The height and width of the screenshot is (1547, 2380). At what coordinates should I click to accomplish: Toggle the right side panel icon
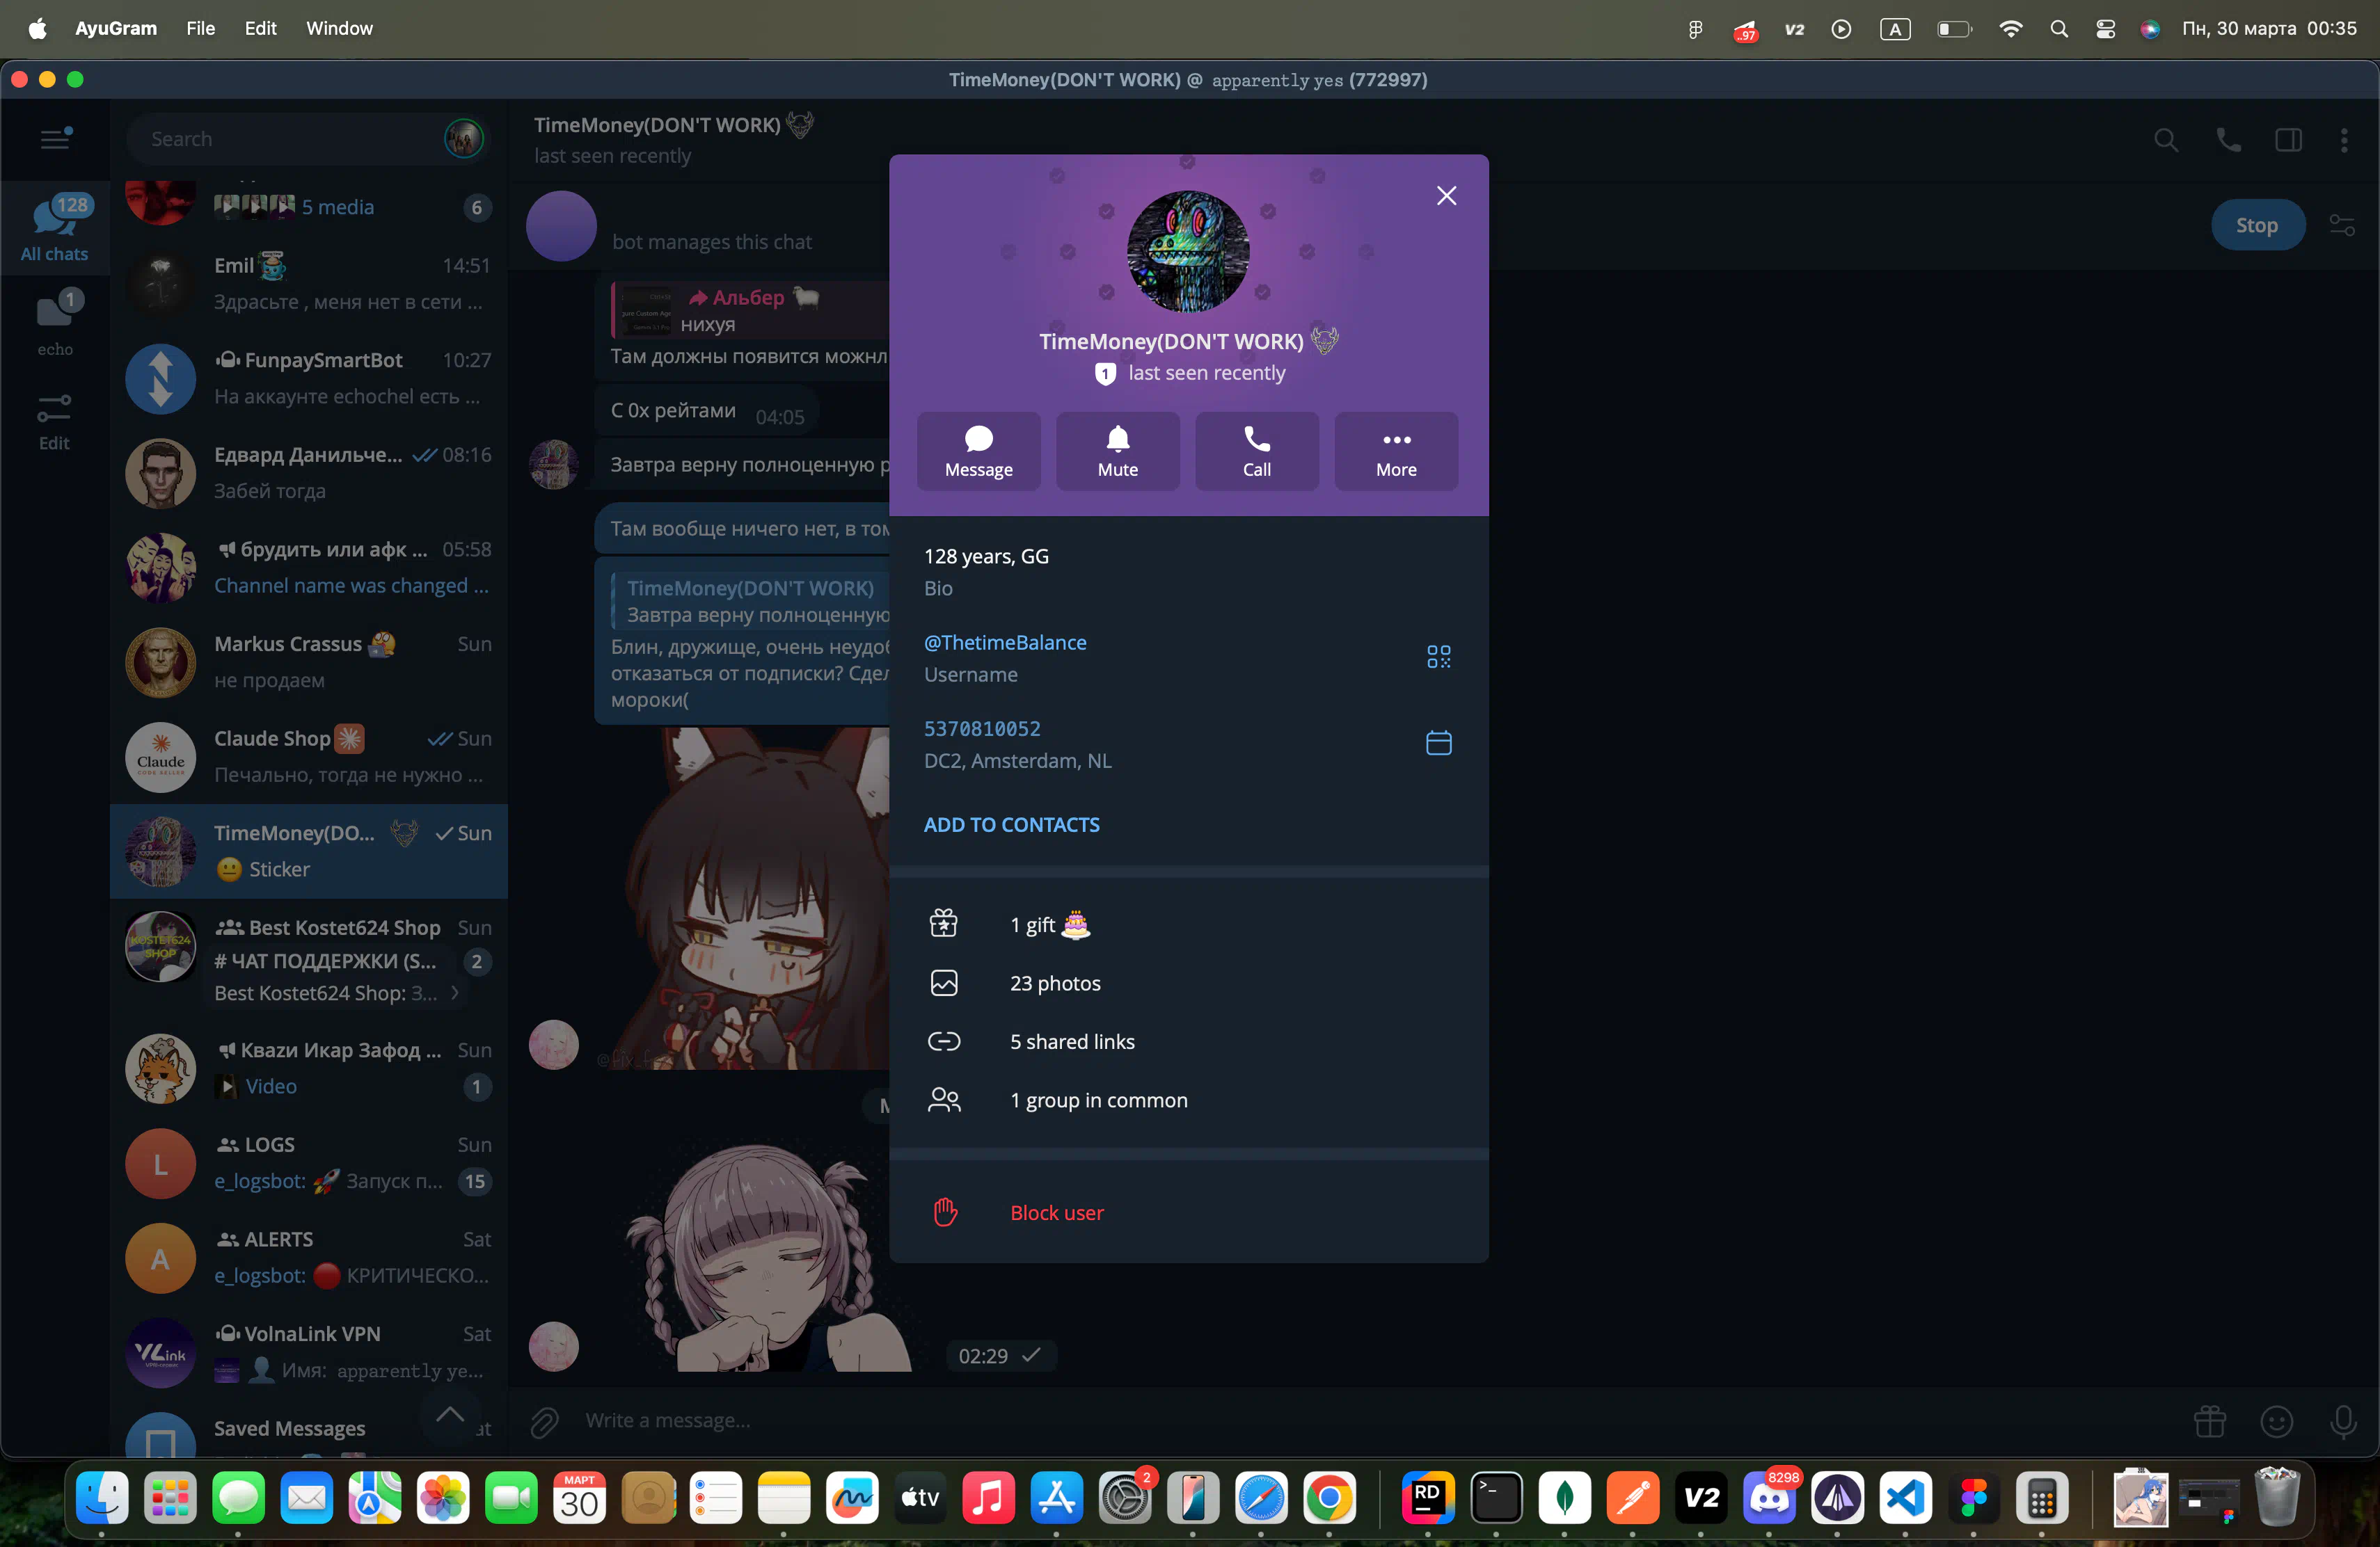(x=2288, y=140)
